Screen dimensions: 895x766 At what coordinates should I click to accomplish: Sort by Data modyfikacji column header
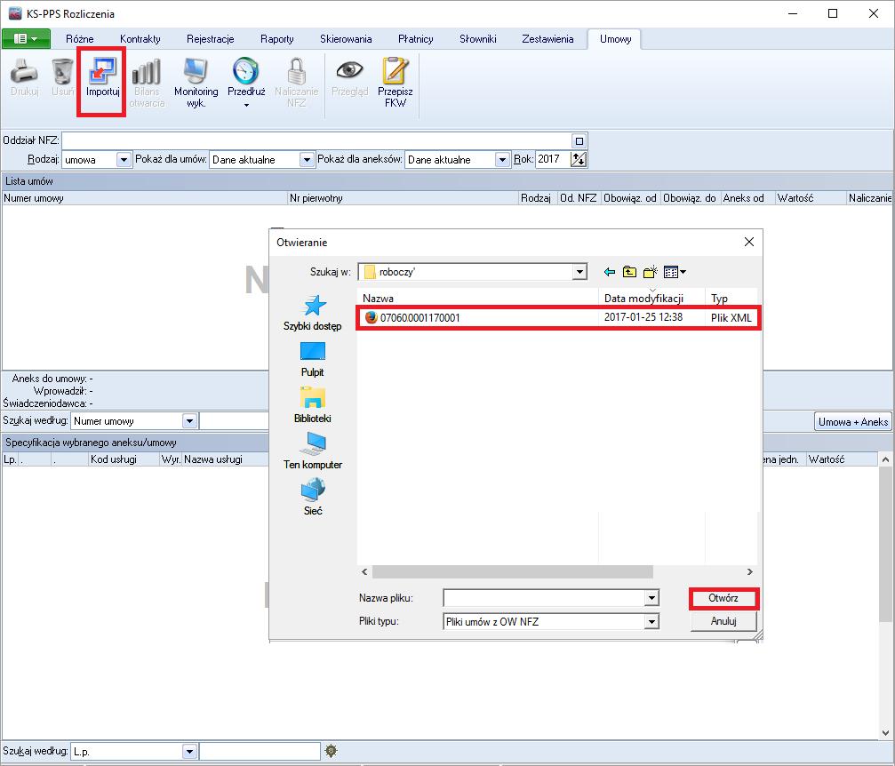point(651,298)
